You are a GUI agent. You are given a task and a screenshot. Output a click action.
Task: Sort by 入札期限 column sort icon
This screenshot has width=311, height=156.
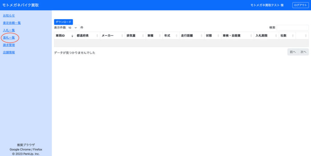(276, 36)
